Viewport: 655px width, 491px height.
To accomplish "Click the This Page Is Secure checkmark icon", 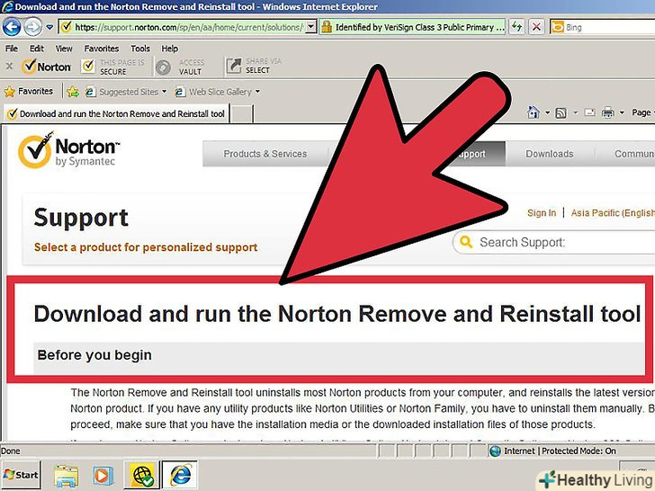I will point(88,66).
